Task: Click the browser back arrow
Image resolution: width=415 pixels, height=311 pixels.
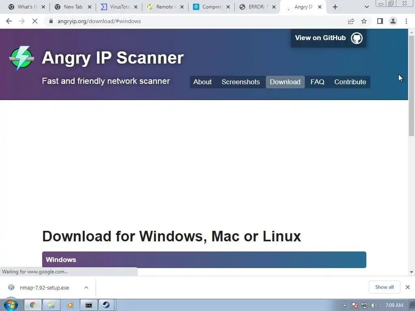Action: point(9,21)
